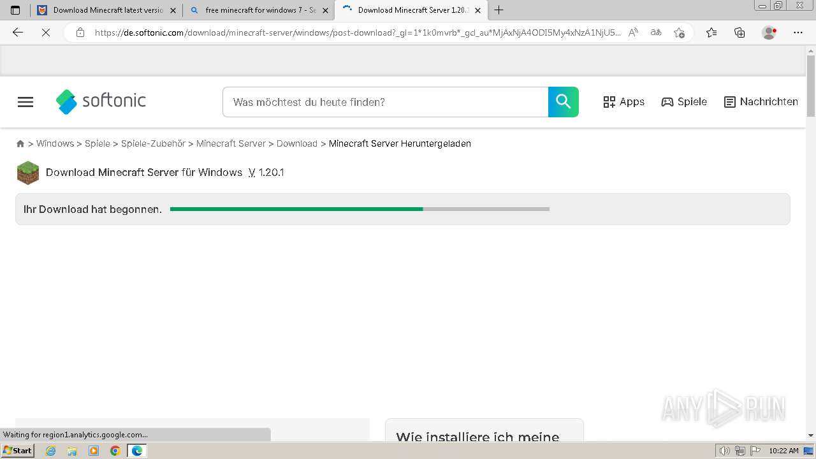
Task: Open Nachrichten section in Softonic header
Action: click(x=761, y=102)
